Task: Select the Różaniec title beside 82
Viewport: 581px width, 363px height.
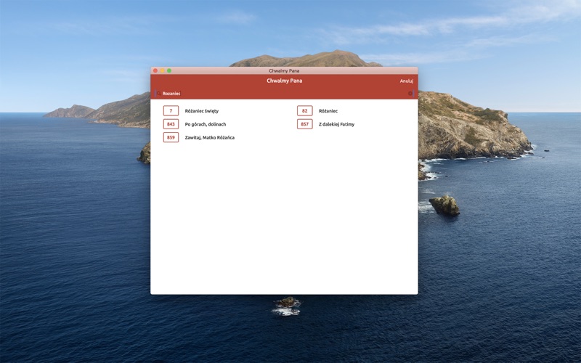Action: 328,111
